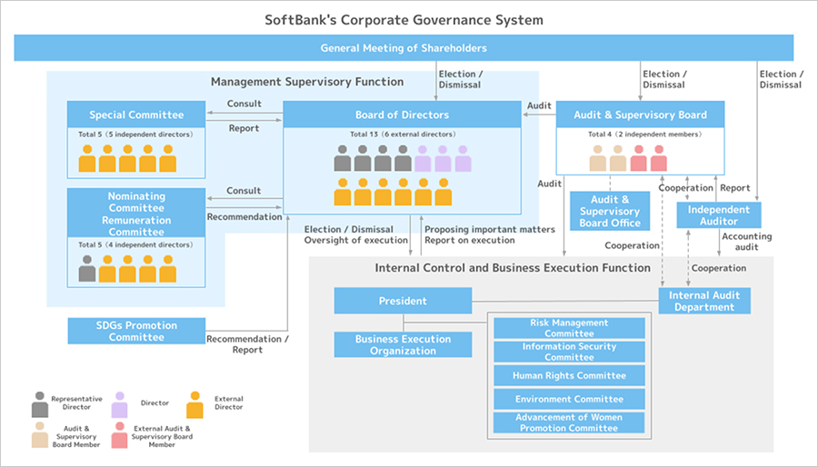Select the Human Rights Committee box
This screenshot has width=818, height=467.
pos(569,375)
